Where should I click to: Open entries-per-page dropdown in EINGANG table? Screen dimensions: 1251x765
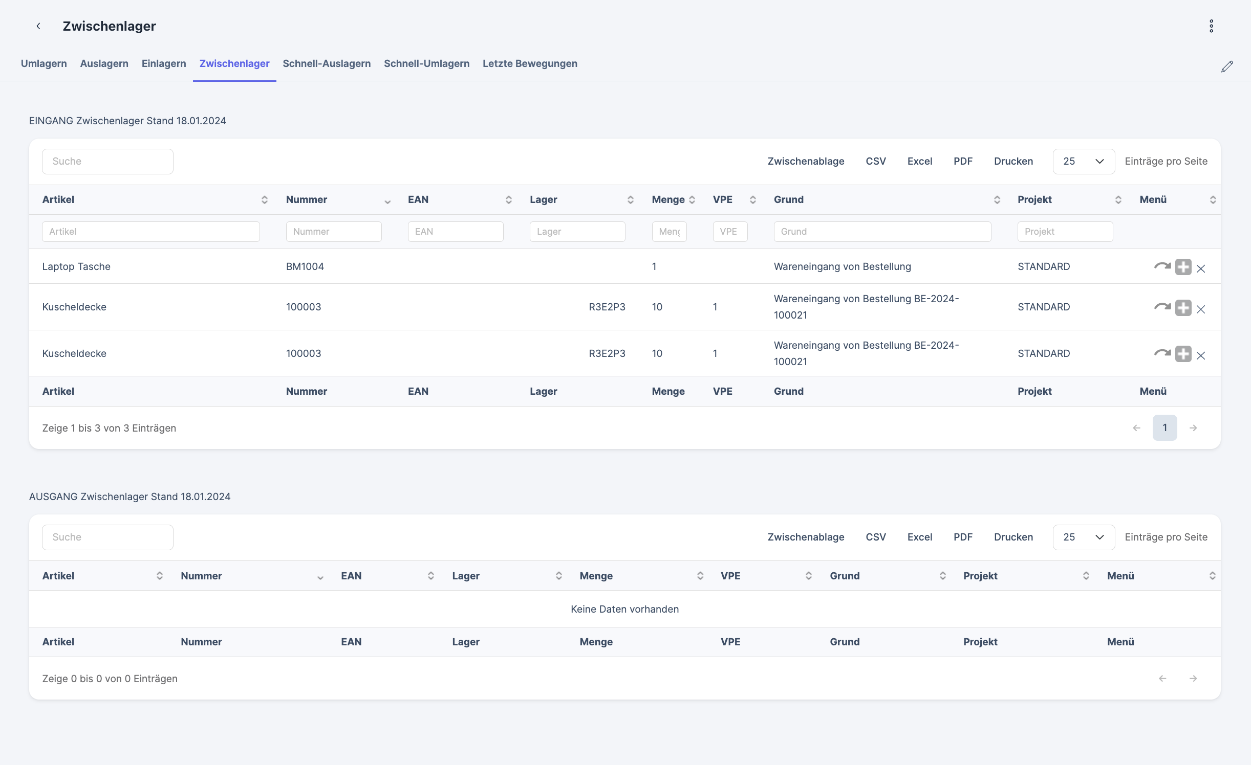pyautogui.click(x=1083, y=162)
